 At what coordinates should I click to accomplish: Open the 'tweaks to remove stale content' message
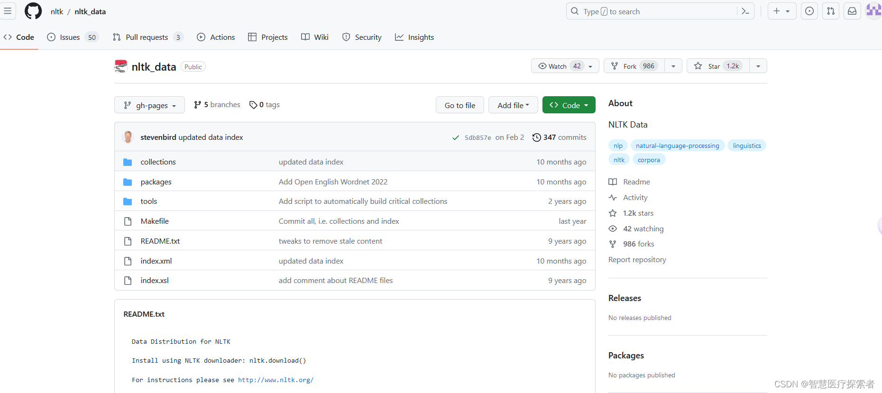[x=330, y=241]
